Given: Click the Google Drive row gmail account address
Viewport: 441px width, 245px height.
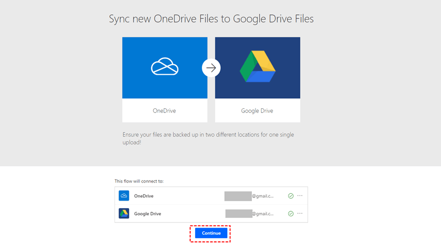Looking at the screenshot, I should pos(249,214).
